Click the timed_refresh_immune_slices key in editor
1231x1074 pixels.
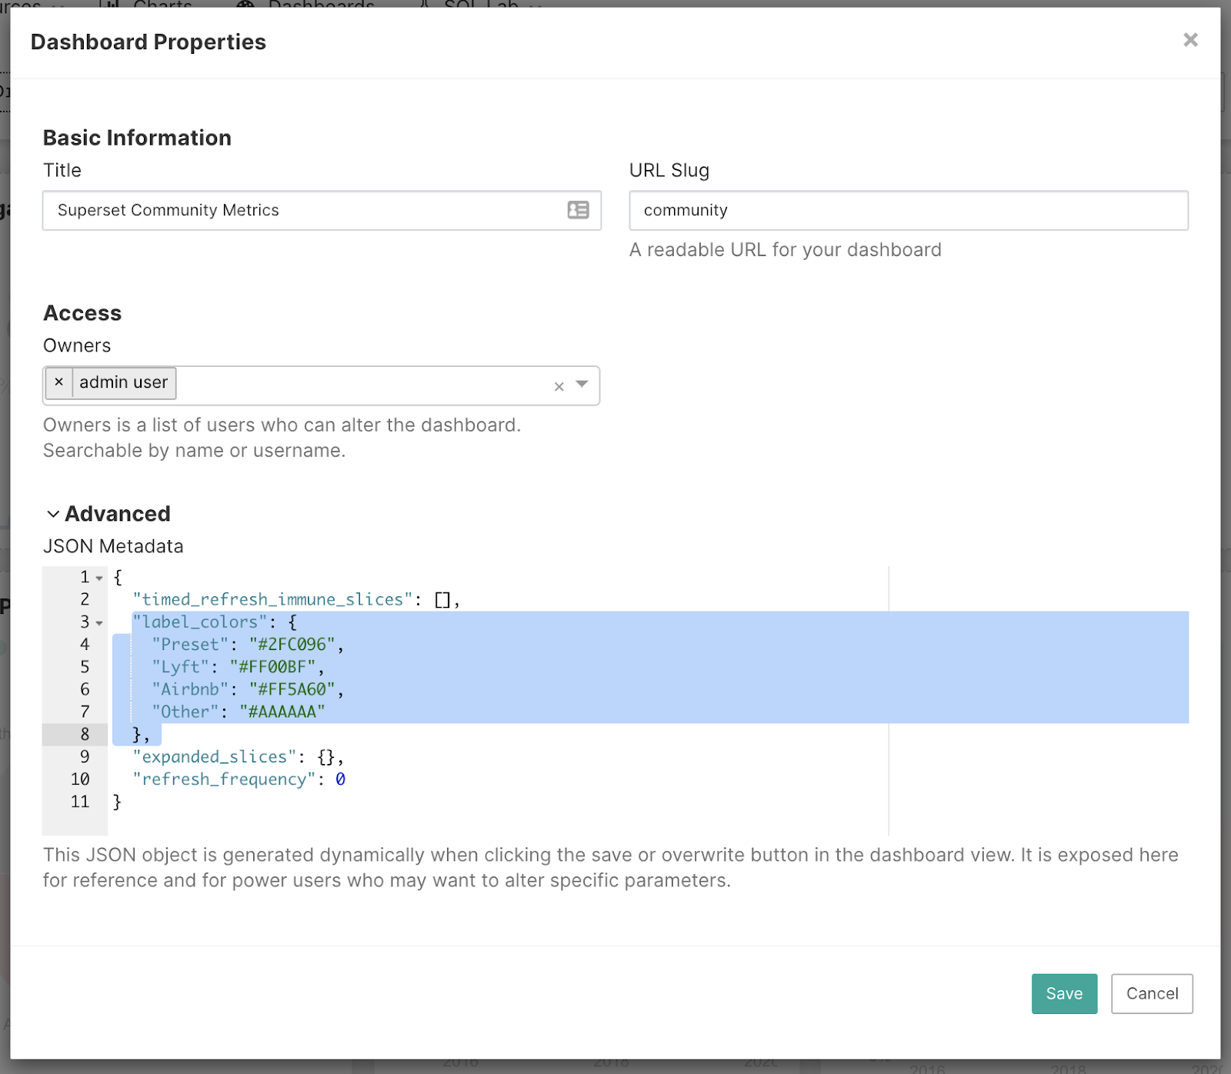(272, 599)
